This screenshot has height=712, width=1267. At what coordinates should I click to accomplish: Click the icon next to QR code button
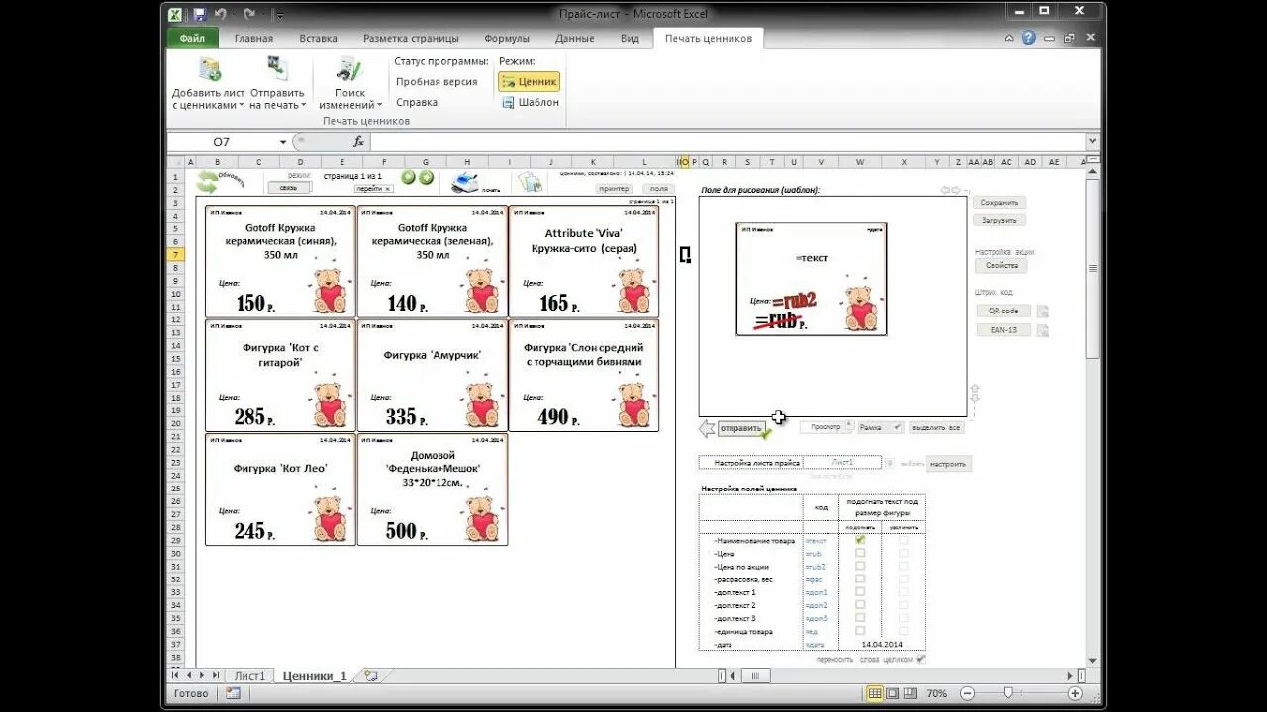click(1042, 311)
